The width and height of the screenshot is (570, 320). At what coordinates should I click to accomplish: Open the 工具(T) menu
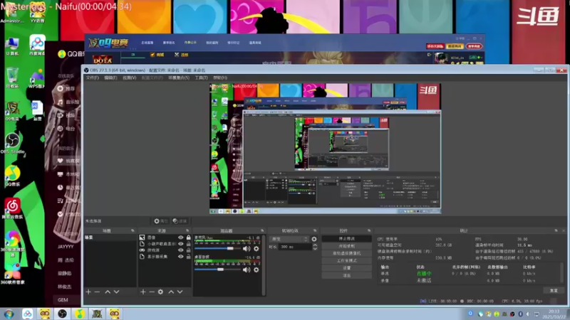click(202, 78)
